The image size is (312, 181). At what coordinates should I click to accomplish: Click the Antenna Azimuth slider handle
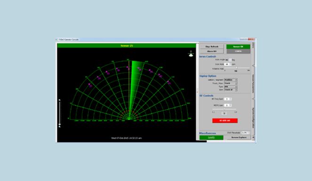tap(237, 68)
